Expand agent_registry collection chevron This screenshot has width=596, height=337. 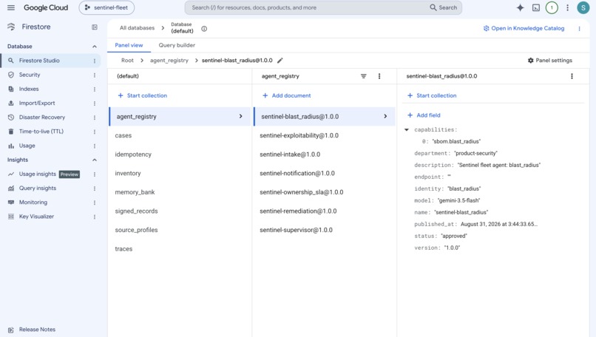click(240, 116)
